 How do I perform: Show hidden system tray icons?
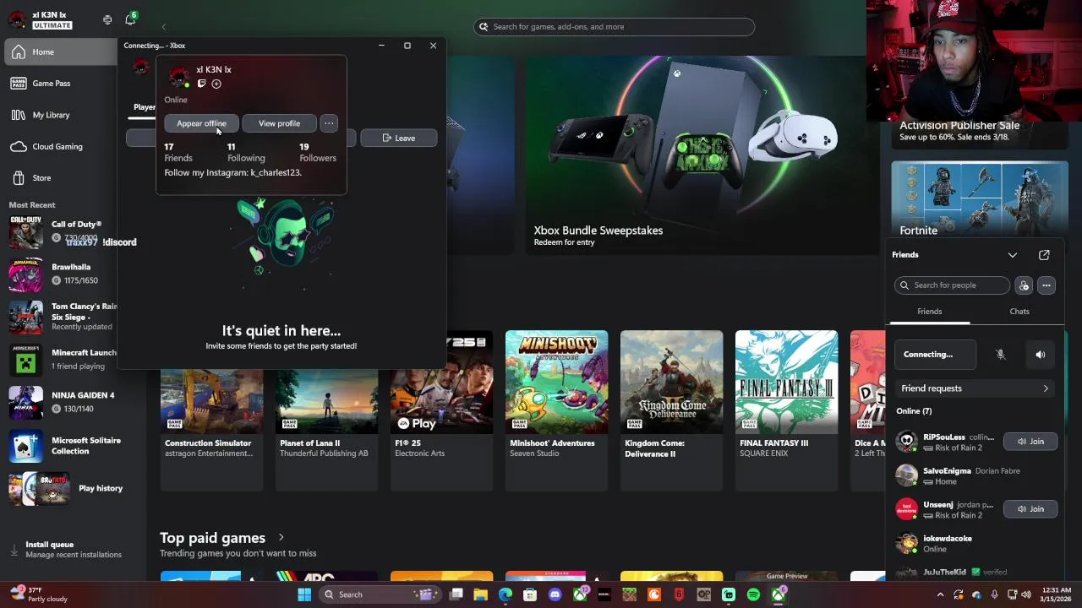[x=940, y=594]
